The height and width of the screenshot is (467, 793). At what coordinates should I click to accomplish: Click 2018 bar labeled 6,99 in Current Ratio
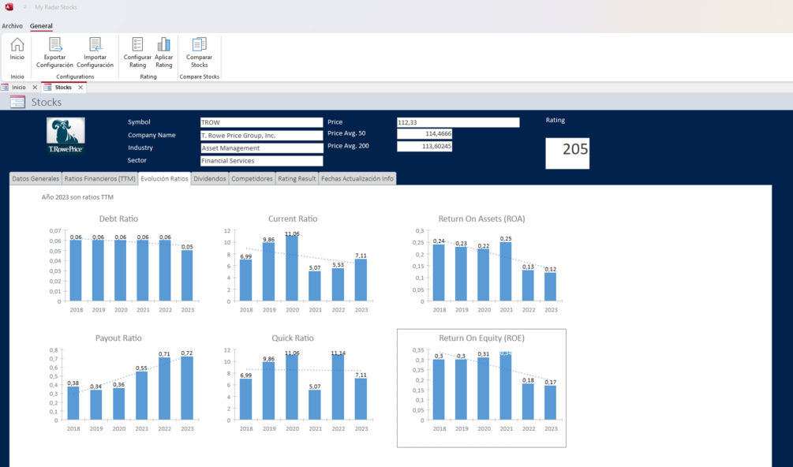pos(245,281)
